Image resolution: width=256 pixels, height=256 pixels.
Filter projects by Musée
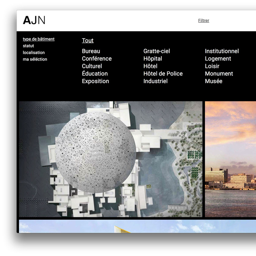click(214, 81)
